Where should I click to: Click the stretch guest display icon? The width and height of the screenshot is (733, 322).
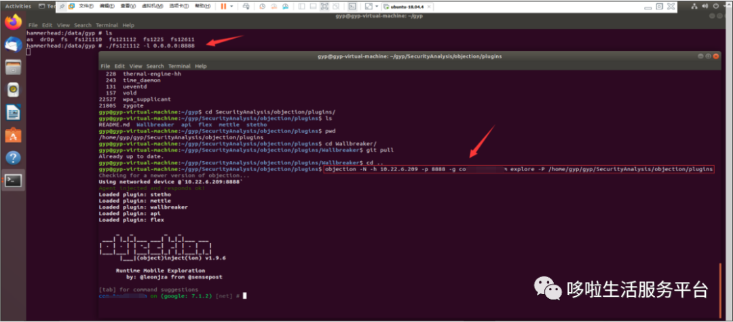369,7
